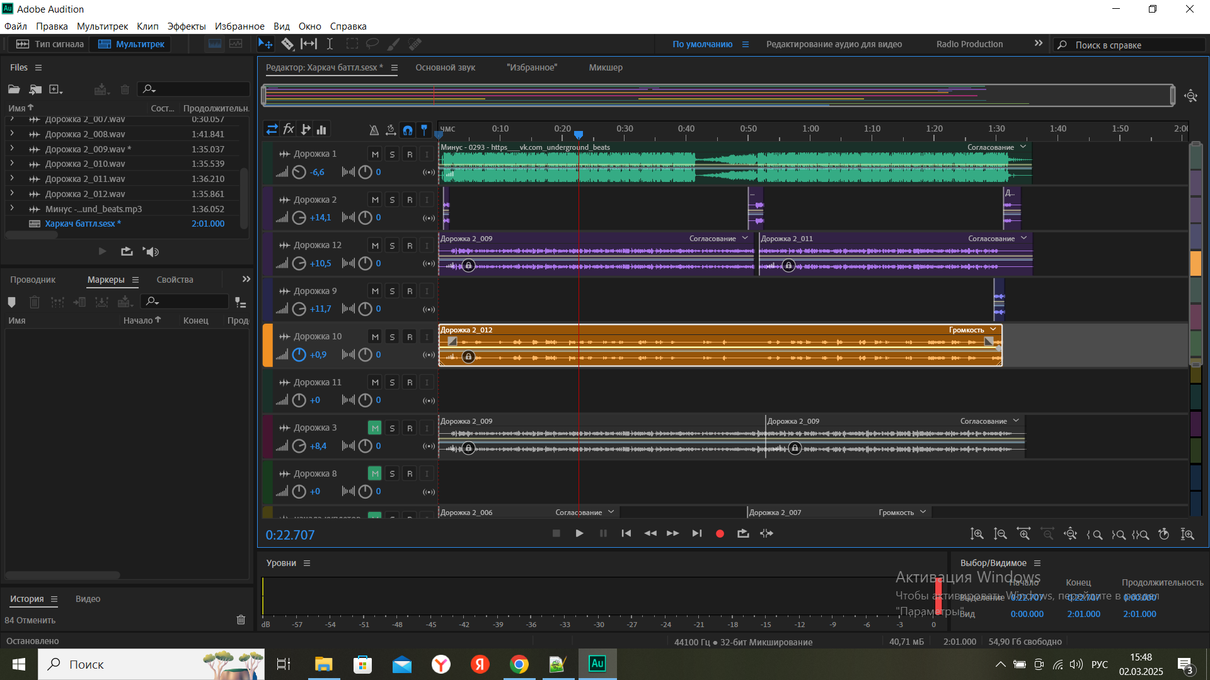Image resolution: width=1210 pixels, height=680 pixels.
Task: Pause playback button
Action: tap(603, 534)
